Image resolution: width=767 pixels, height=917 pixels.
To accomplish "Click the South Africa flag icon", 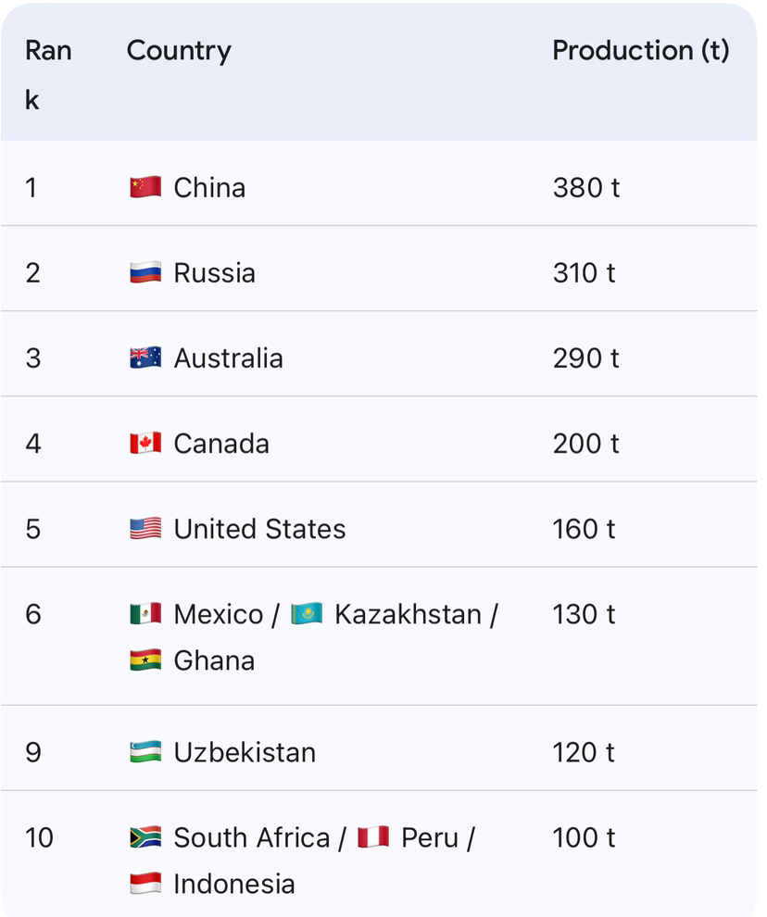I will click(x=145, y=837).
